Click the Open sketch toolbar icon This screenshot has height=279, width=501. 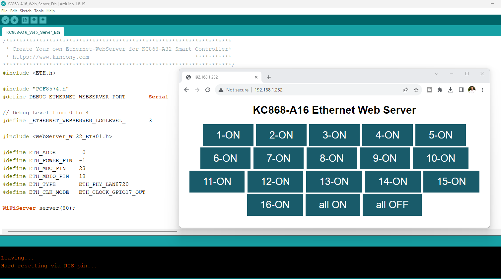coord(34,20)
